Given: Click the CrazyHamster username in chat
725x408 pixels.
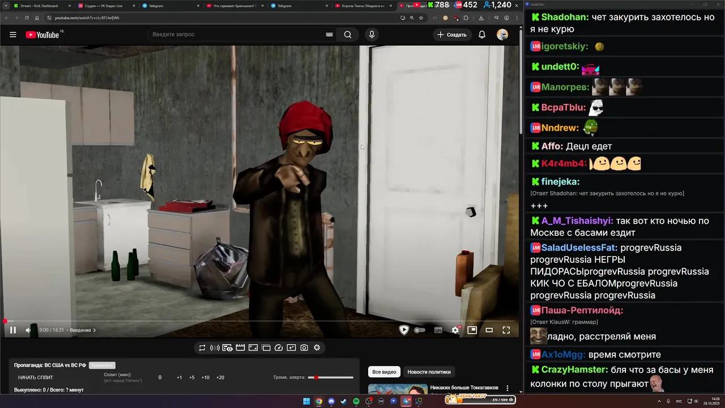Looking at the screenshot, I should point(574,369).
